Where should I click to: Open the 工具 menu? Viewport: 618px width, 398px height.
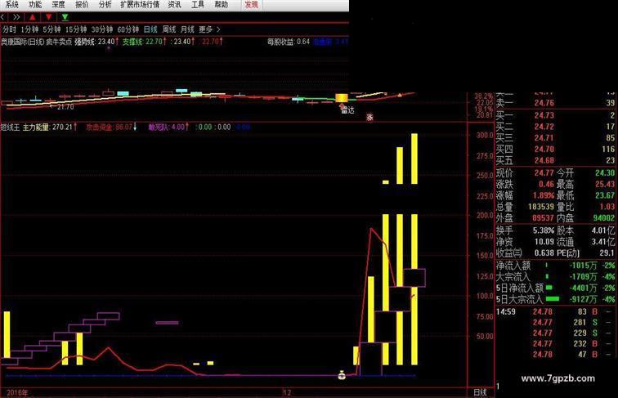(x=198, y=5)
